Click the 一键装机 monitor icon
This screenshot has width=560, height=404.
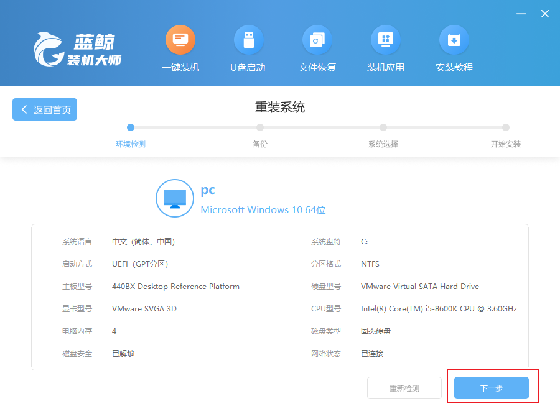point(180,40)
